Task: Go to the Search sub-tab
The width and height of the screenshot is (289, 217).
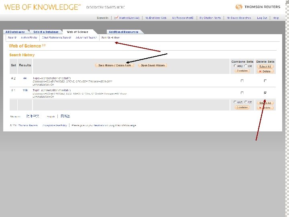Action: 12,37
